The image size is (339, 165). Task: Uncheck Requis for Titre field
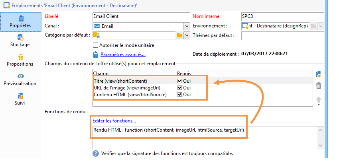(179, 81)
